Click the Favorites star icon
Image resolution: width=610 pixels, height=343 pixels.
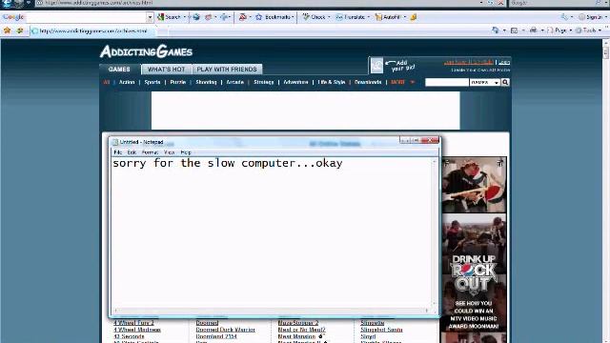[x=7, y=30]
